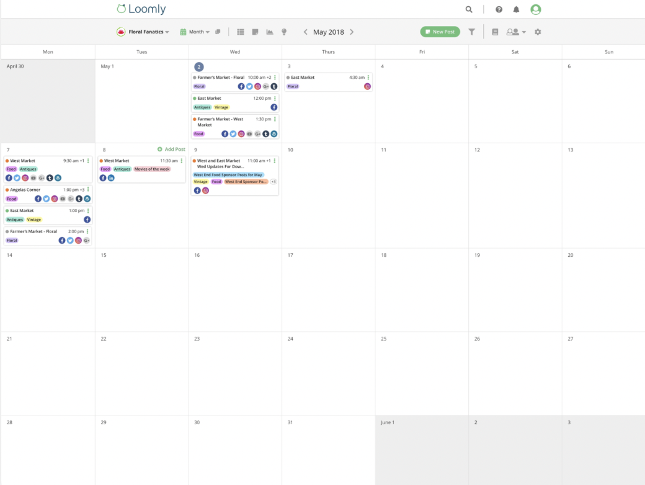Open options menu for May 8 West Market post

(x=181, y=161)
